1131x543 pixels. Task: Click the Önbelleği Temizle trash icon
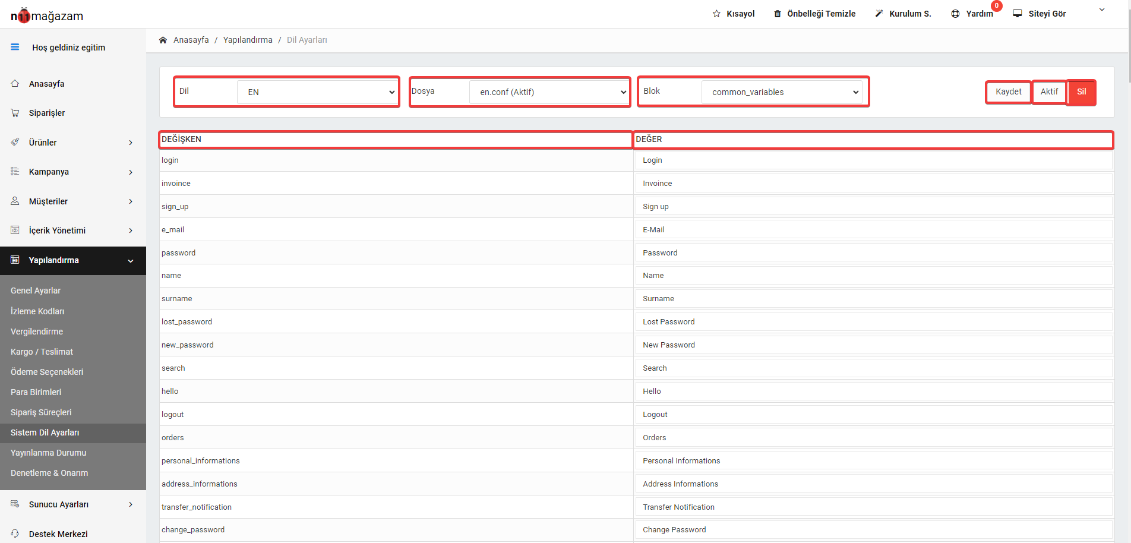tap(778, 14)
